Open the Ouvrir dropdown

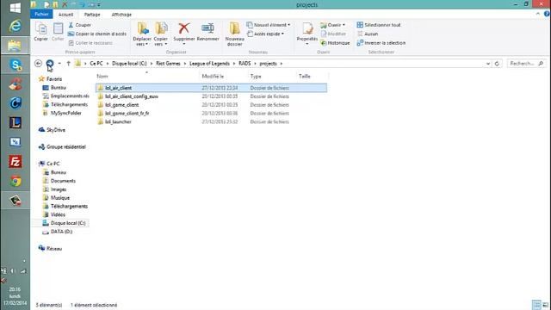[333, 25]
